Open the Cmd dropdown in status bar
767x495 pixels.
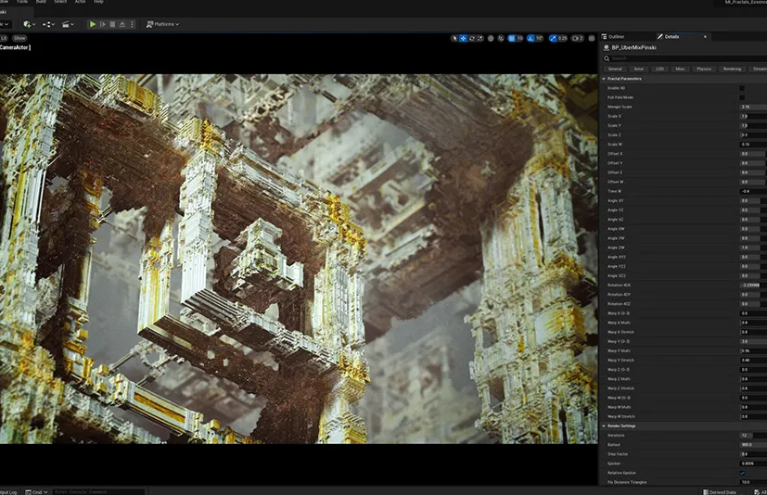pyautogui.click(x=37, y=492)
